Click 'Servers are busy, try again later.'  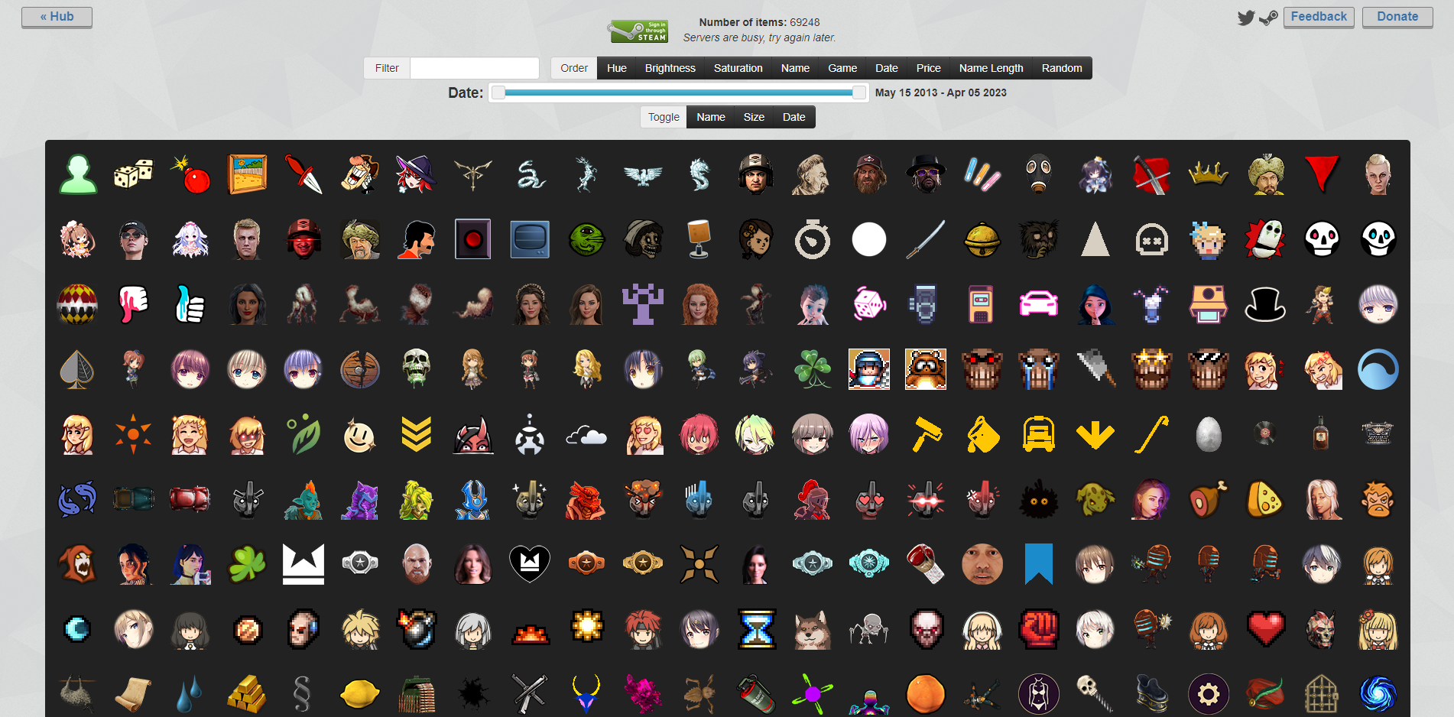(x=759, y=37)
